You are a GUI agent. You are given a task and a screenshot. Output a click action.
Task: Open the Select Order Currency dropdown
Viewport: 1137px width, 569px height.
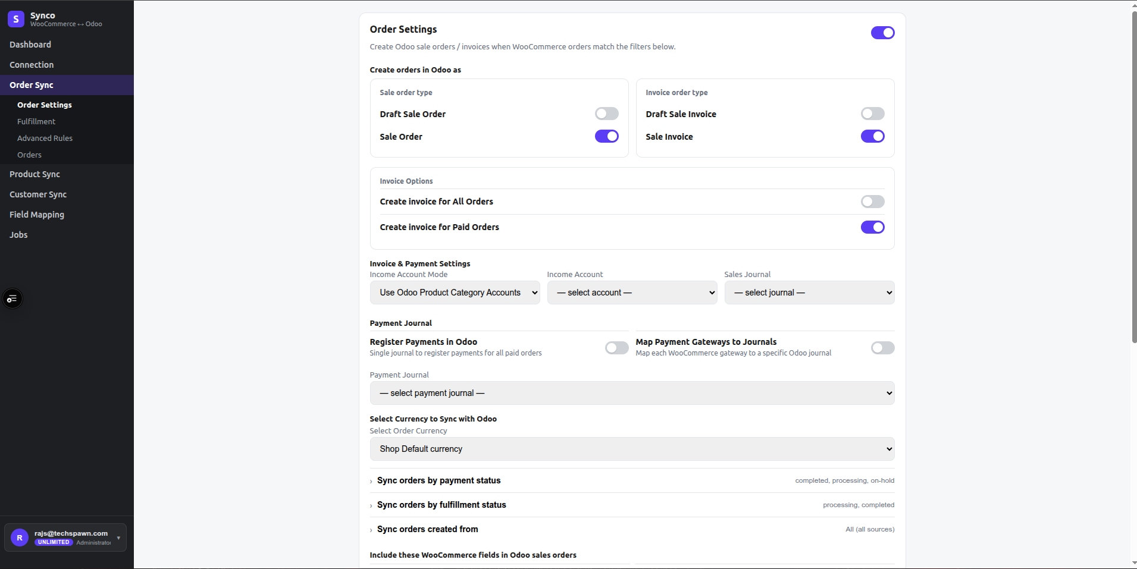tap(632, 449)
